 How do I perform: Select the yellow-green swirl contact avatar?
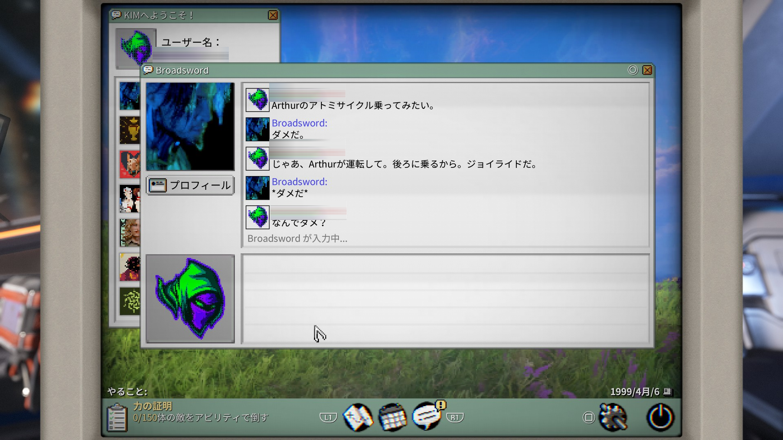tap(130, 301)
